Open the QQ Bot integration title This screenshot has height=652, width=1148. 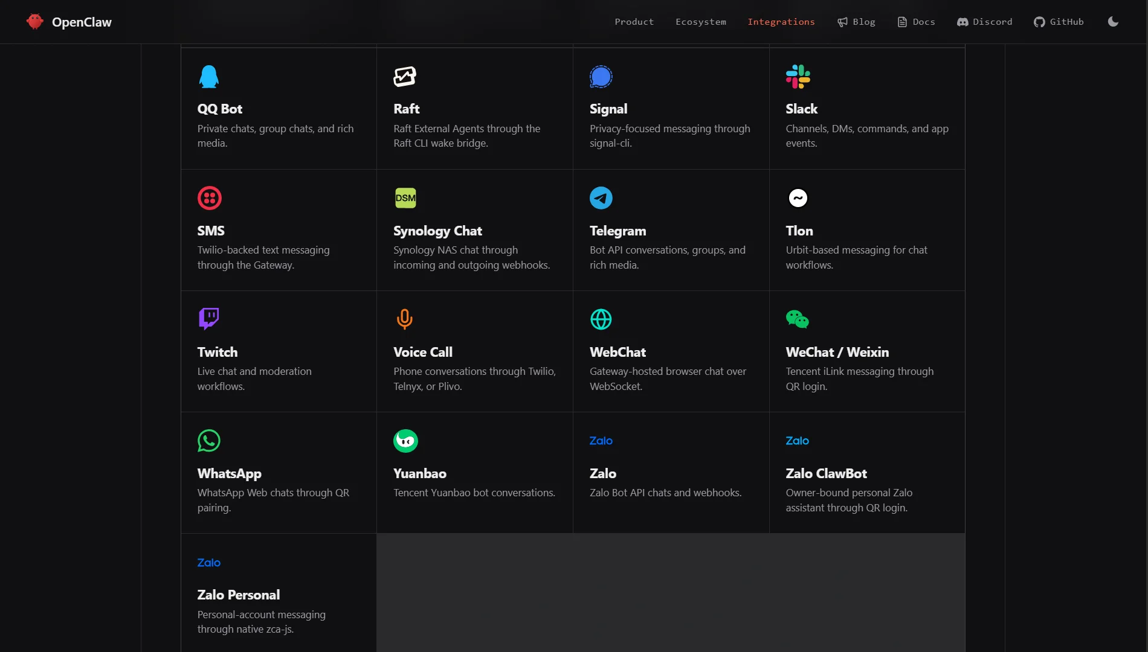[220, 109]
